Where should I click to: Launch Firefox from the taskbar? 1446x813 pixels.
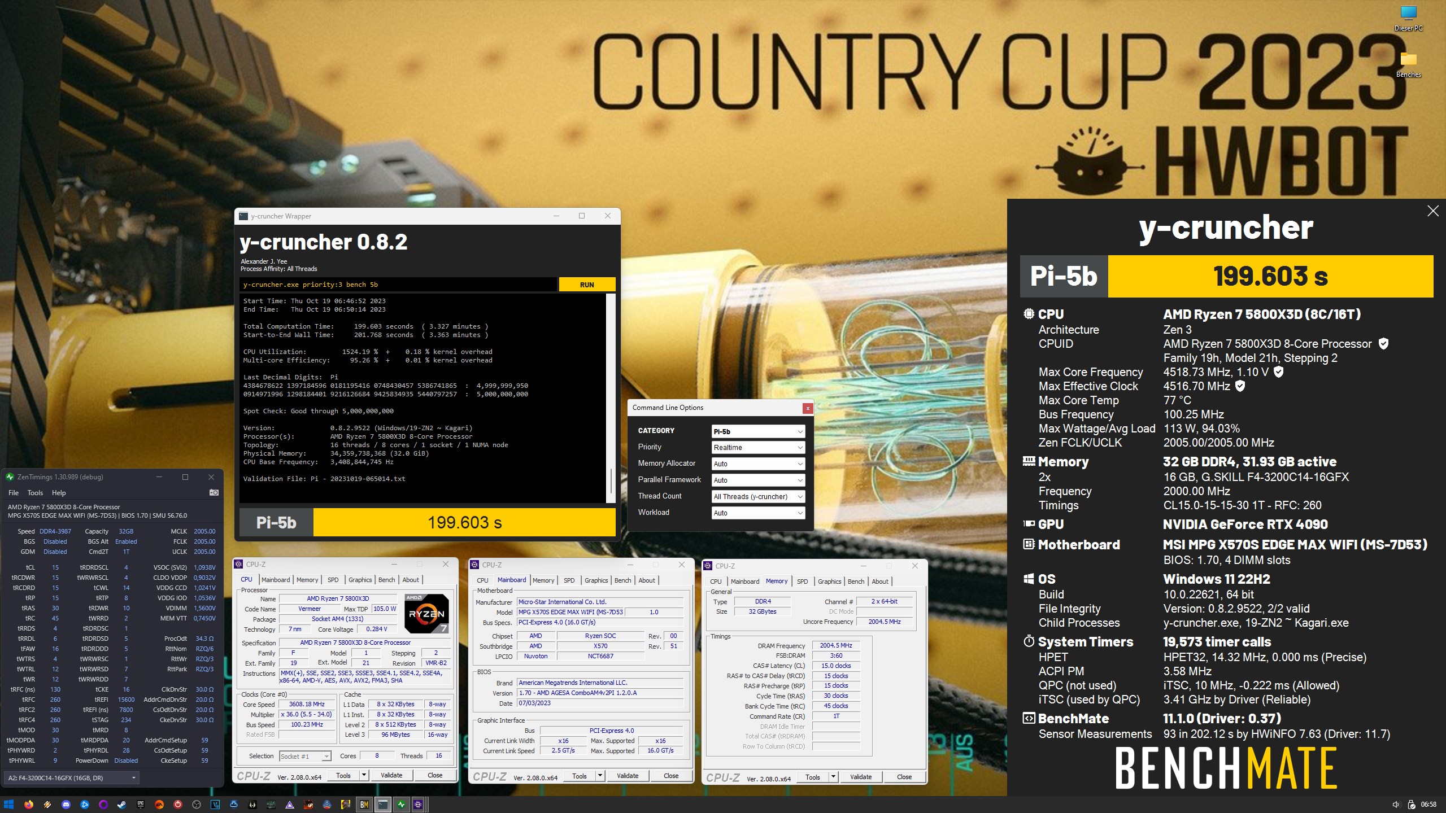pyautogui.click(x=29, y=805)
